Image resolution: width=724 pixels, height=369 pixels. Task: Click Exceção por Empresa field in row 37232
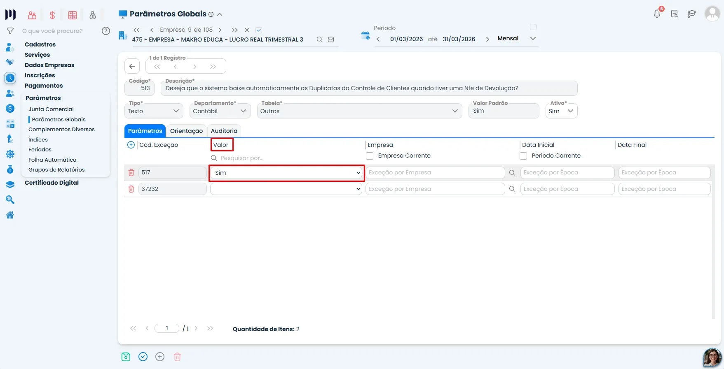click(435, 189)
